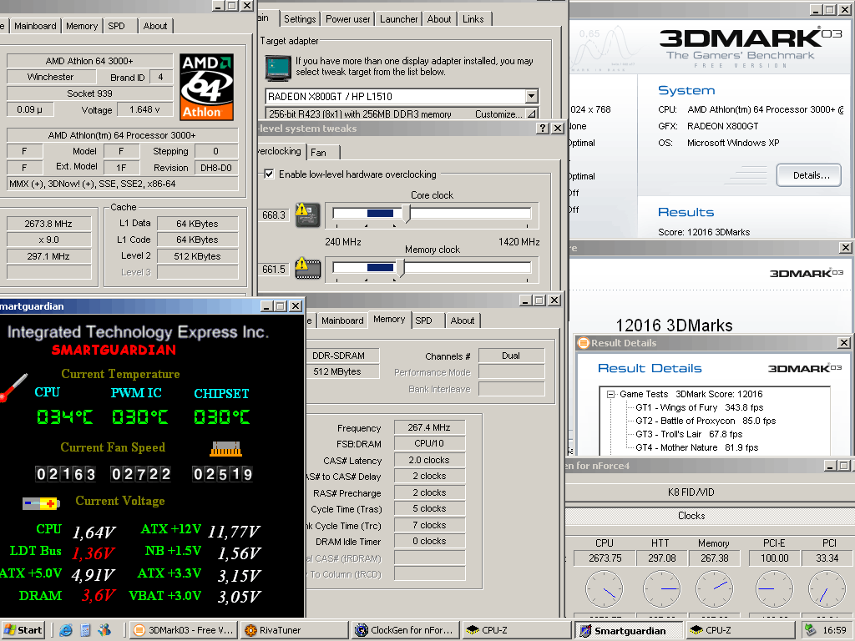Click the K8 FID/VID button in ClockGen
Viewport: 855px width, 641px height.
(x=710, y=492)
